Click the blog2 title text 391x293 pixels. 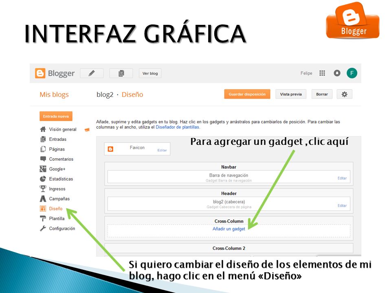point(105,95)
